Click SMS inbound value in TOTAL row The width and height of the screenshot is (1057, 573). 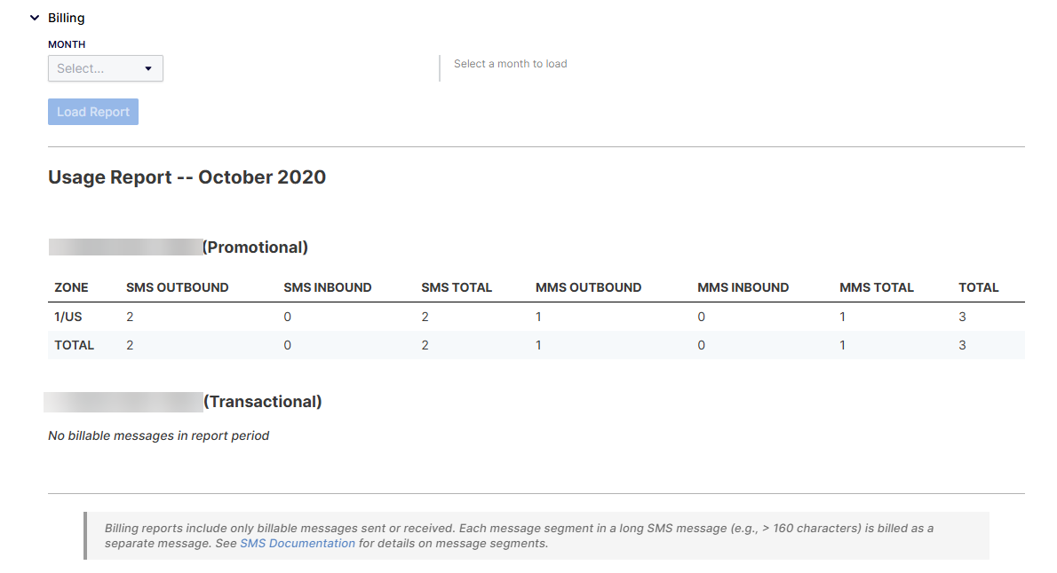(x=287, y=345)
